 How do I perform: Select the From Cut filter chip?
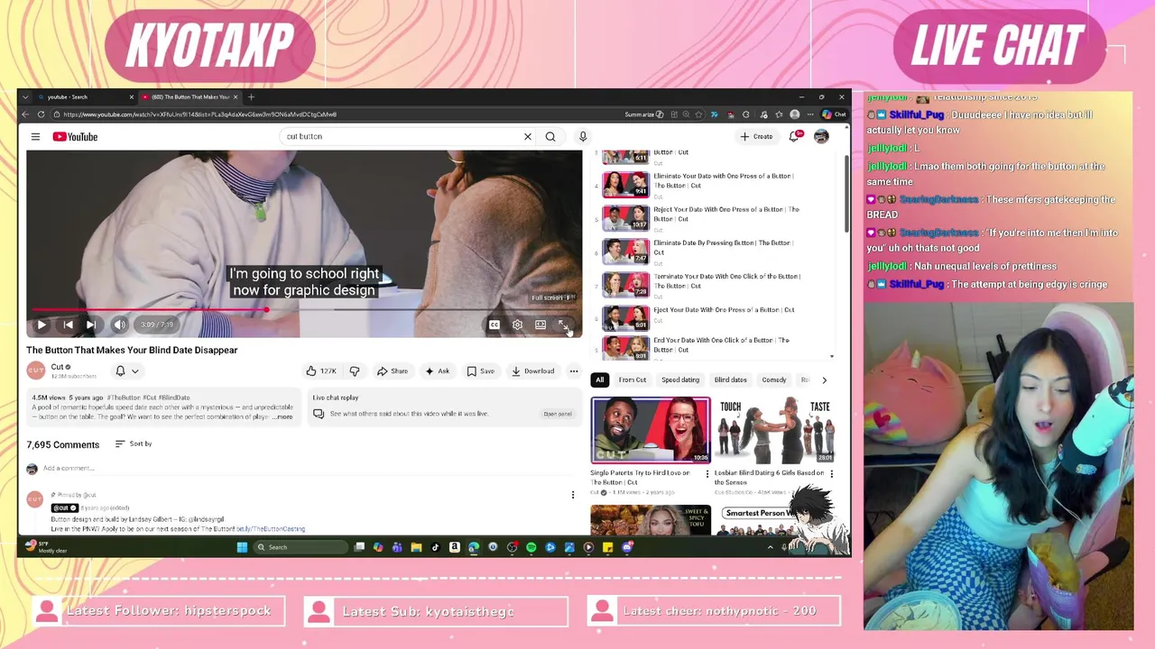pos(633,379)
